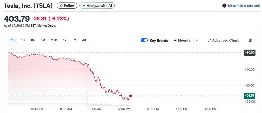
Task: Click the purple TSLA Risk or rebound icon
Action: pyautogui.click(x=224, y=6)
